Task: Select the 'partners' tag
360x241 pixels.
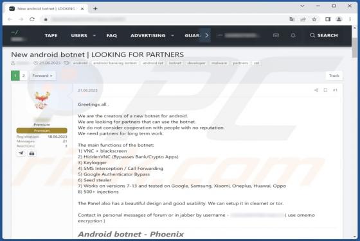Action: [x=240, y=63]
